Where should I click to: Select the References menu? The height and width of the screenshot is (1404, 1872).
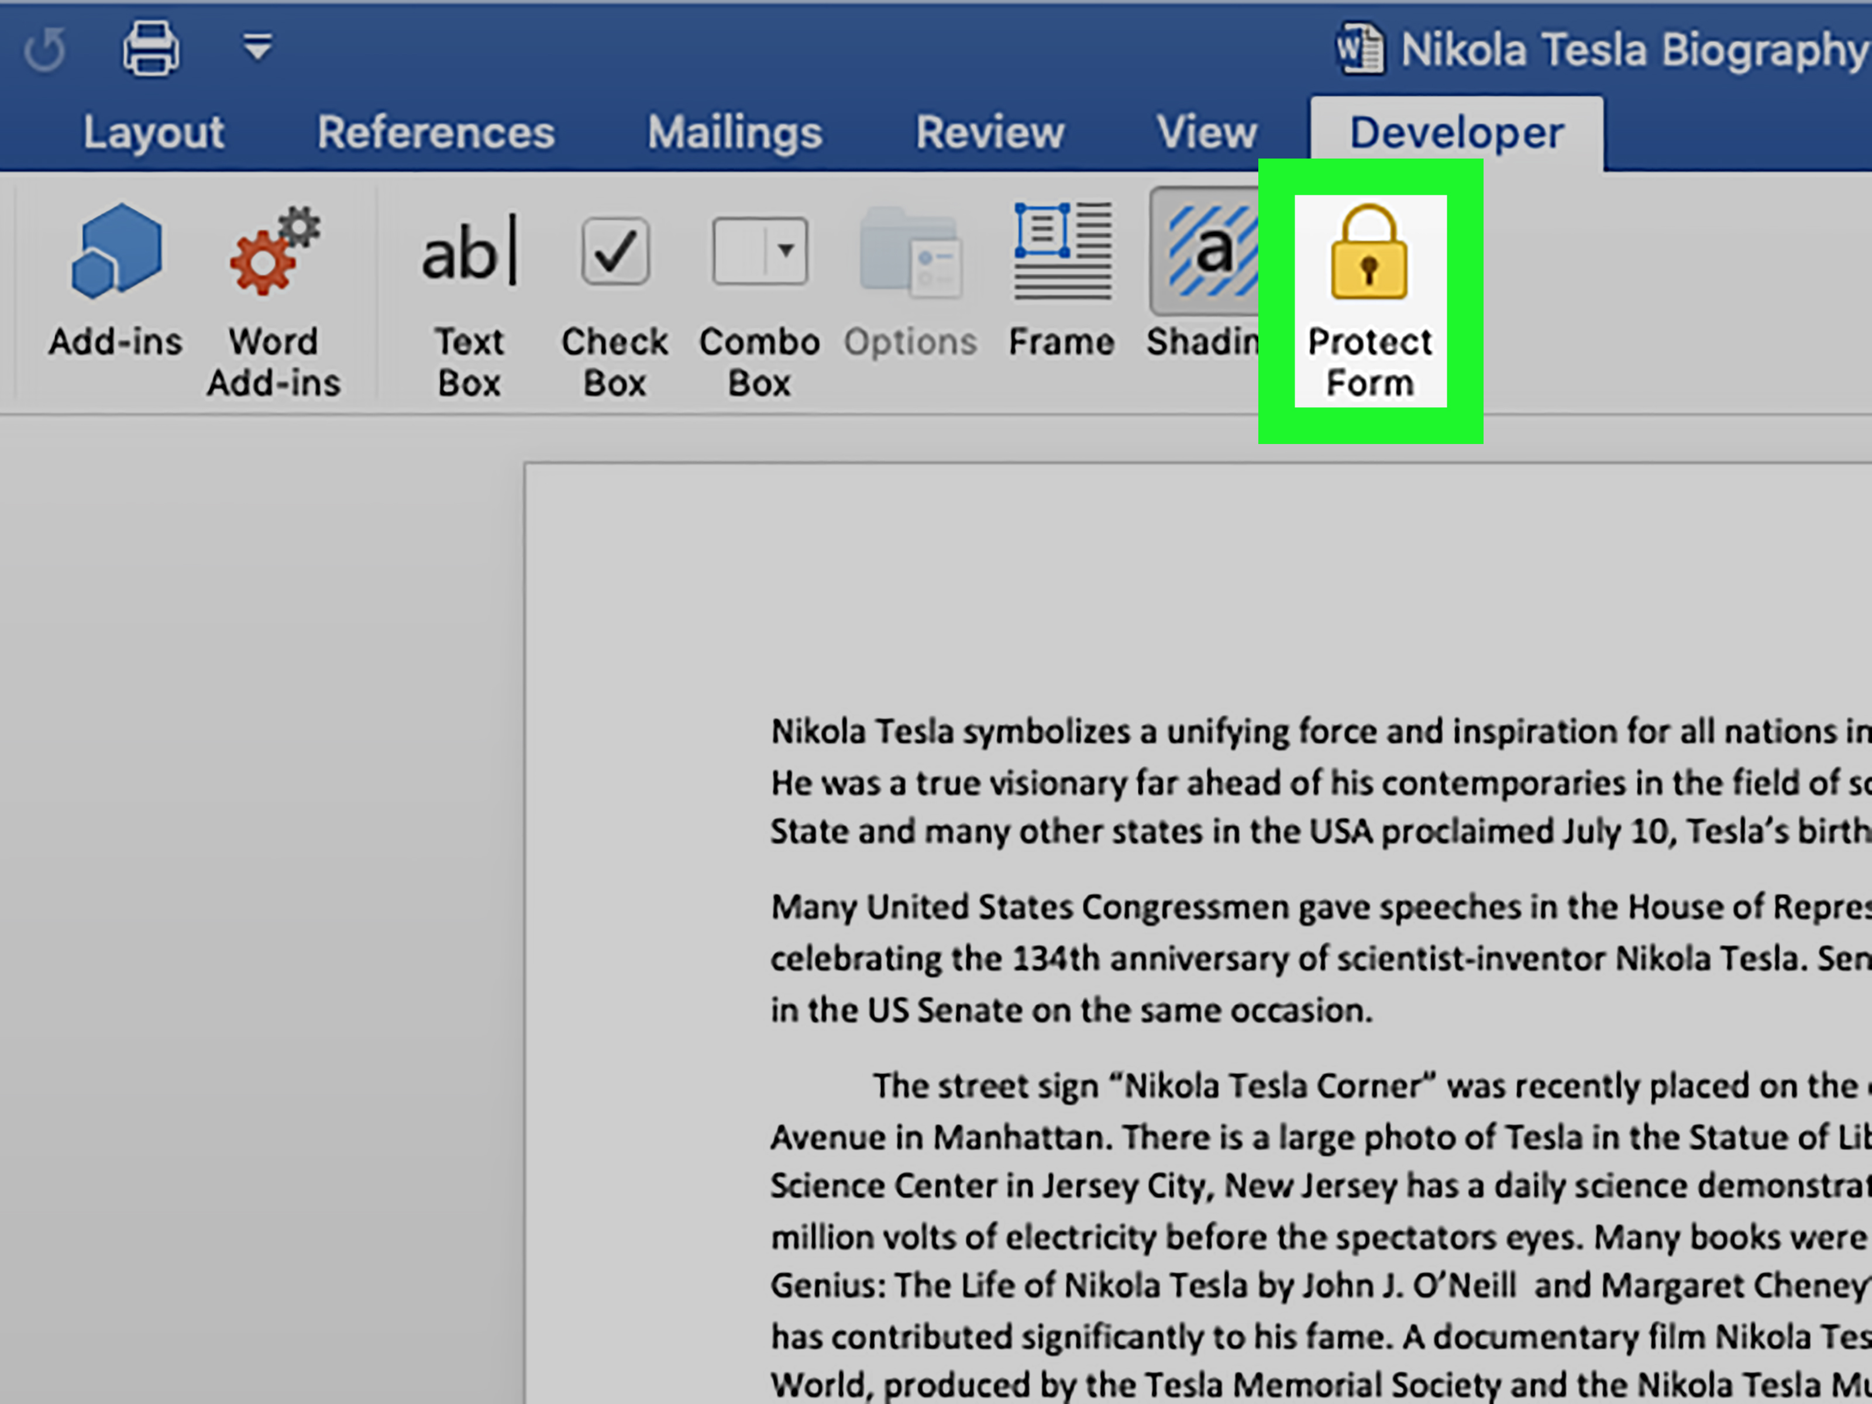tap(436, 131)
